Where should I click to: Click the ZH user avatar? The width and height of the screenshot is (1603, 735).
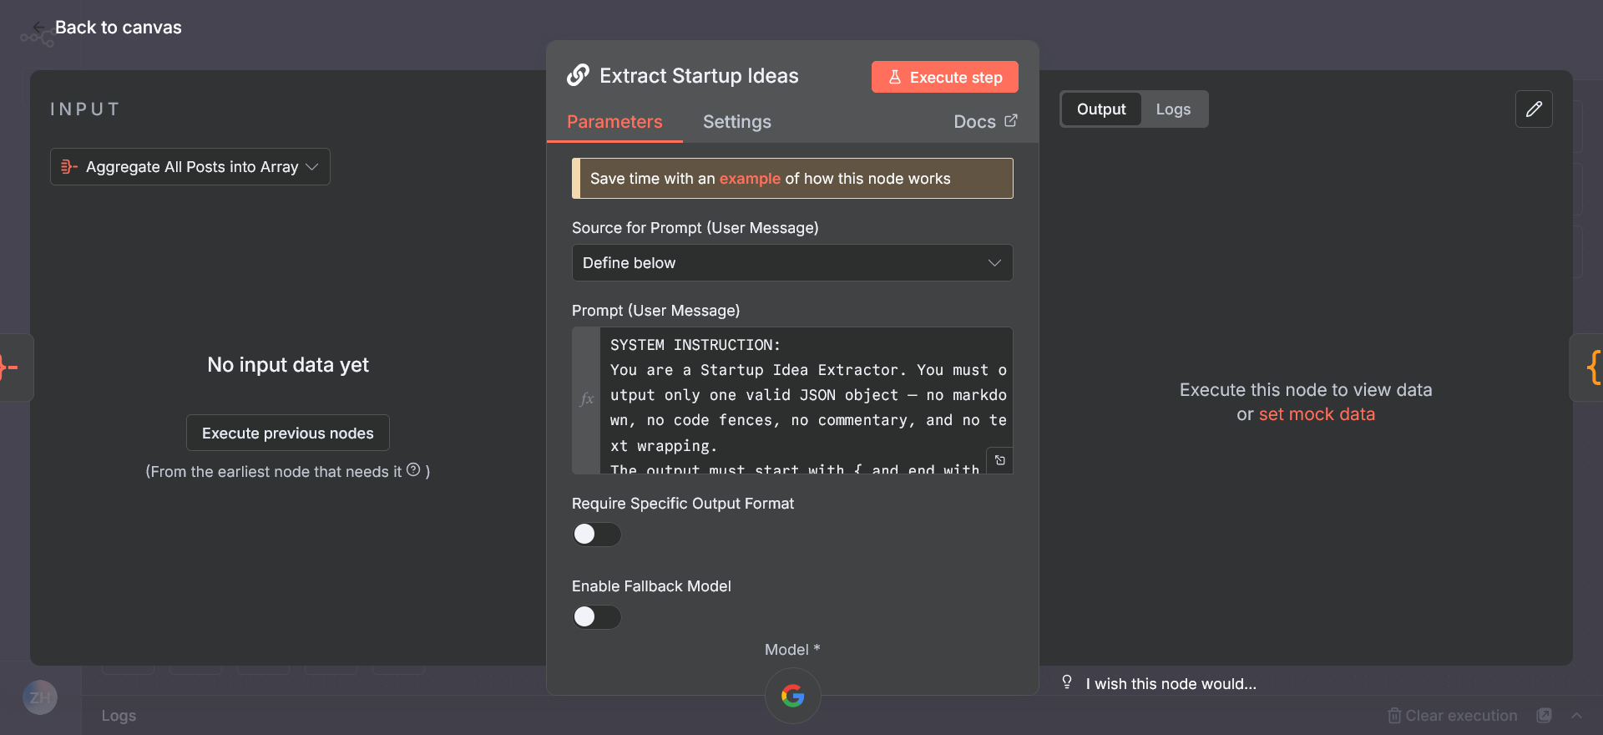(40, 697)
